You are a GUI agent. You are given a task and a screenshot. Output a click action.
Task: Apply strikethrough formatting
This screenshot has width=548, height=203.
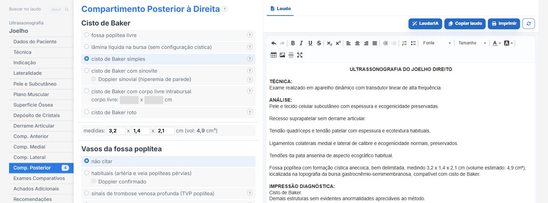point(319,43)
